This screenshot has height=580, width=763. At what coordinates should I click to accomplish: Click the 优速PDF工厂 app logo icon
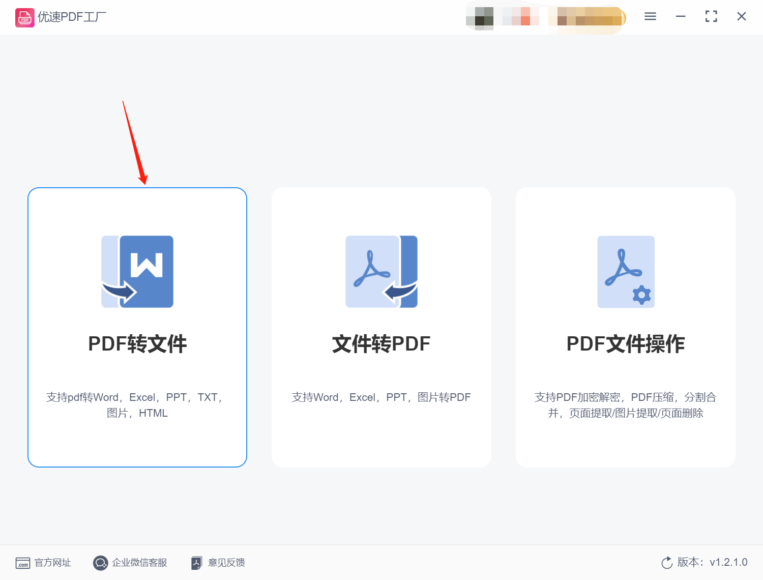point(24,17)
